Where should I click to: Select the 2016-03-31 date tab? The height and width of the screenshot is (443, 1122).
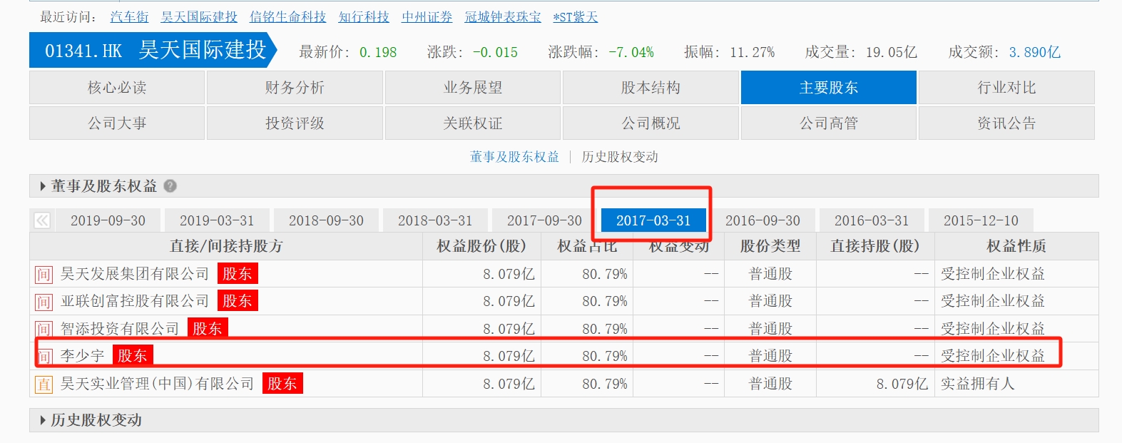(x=872, y=220)
